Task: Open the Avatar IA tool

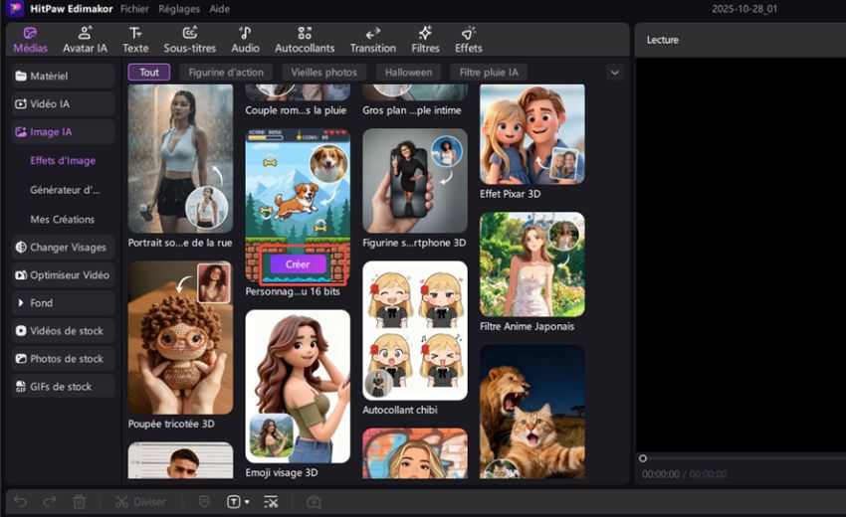Action: coord(85,39)
